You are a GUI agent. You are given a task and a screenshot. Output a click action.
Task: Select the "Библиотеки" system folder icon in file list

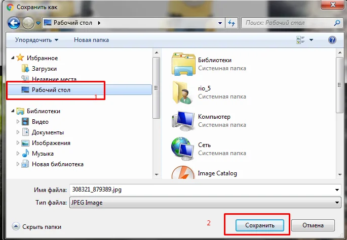(183, 64)
